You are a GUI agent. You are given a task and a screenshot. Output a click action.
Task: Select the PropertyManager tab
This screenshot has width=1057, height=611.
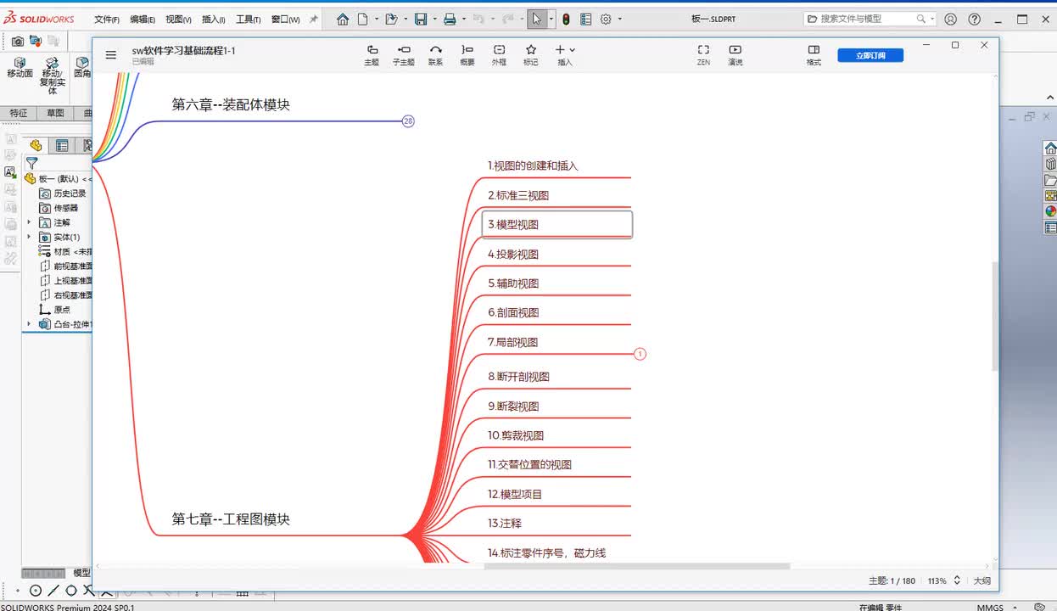pos(62,145)
